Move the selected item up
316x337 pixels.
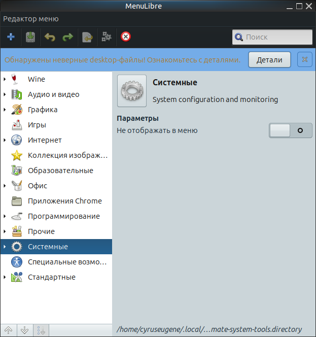click(x=9, y=330)
